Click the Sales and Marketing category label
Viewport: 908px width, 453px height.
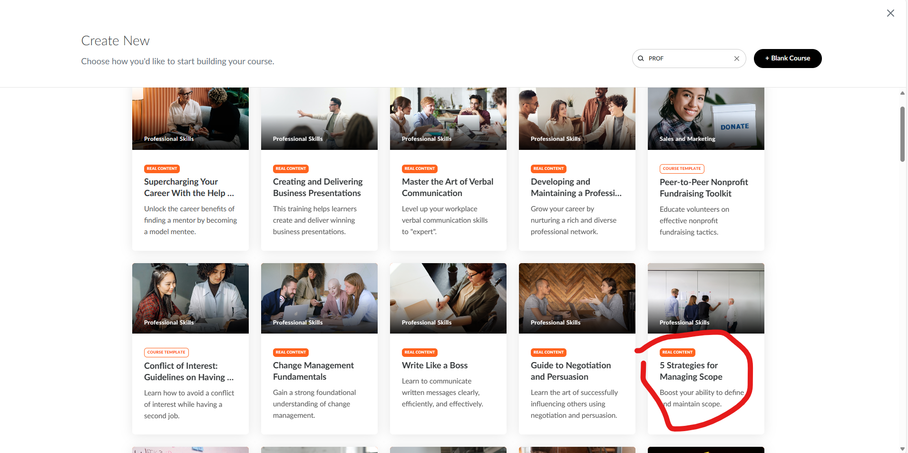point(687,138)
